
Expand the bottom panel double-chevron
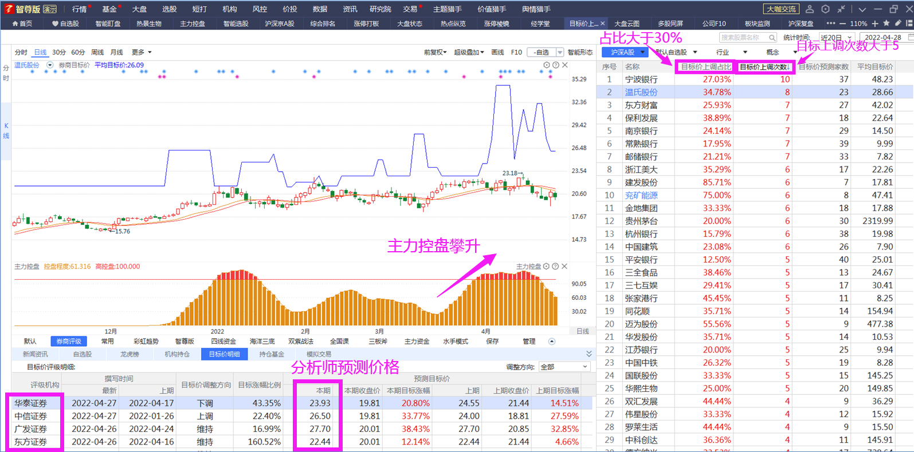click(x=589, y=354)
